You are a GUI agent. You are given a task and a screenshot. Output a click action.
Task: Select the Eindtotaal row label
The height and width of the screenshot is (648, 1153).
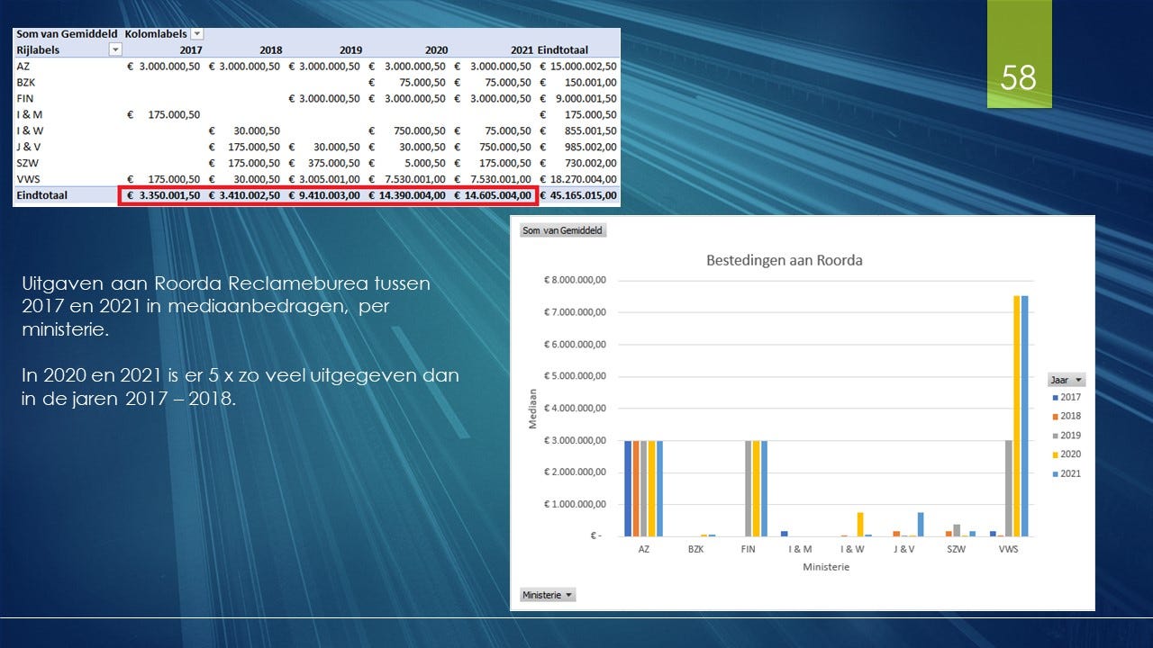(41, 195)
